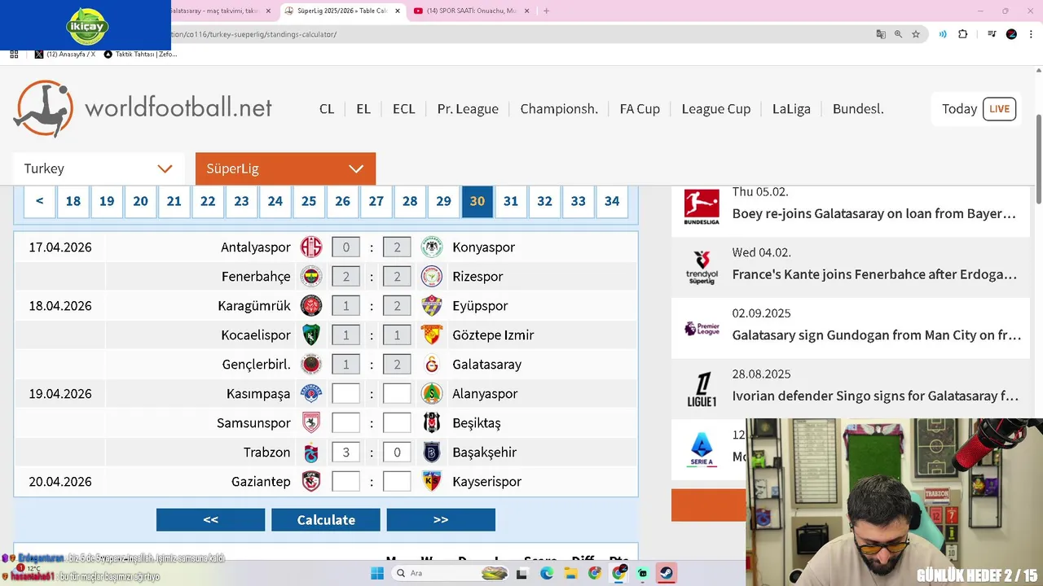Expand the SüperLig competition dropdown

[285, 168]
